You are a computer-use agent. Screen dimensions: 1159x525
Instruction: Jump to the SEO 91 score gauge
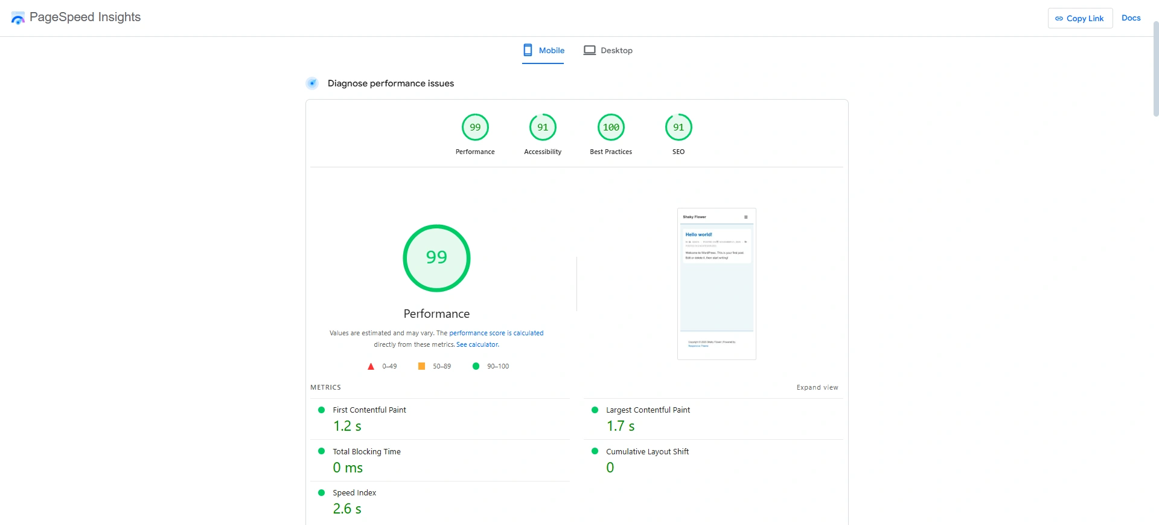(678, 127)
